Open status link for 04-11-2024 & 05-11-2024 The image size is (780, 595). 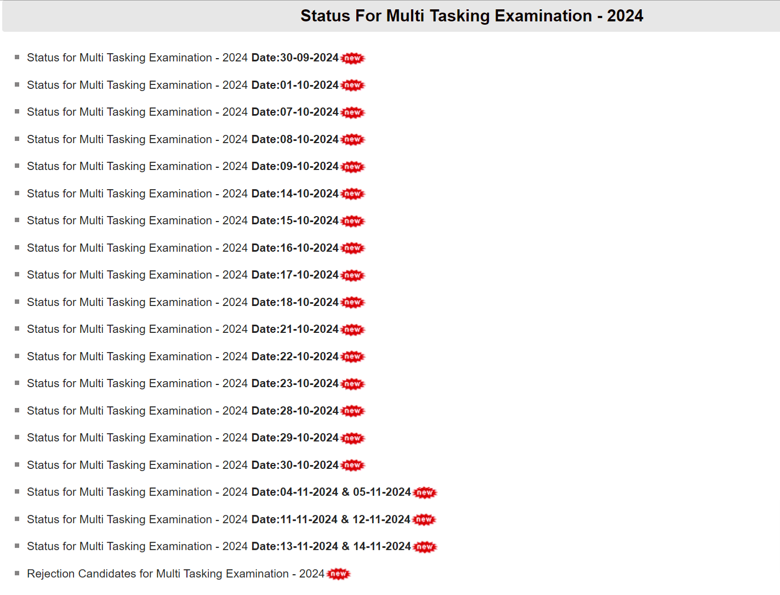219,492
